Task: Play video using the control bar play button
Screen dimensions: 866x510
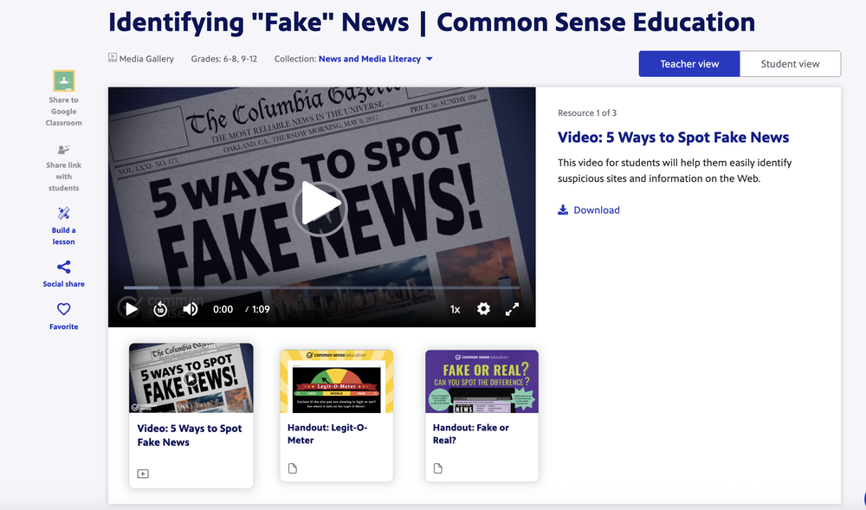Action: (131, 309)
